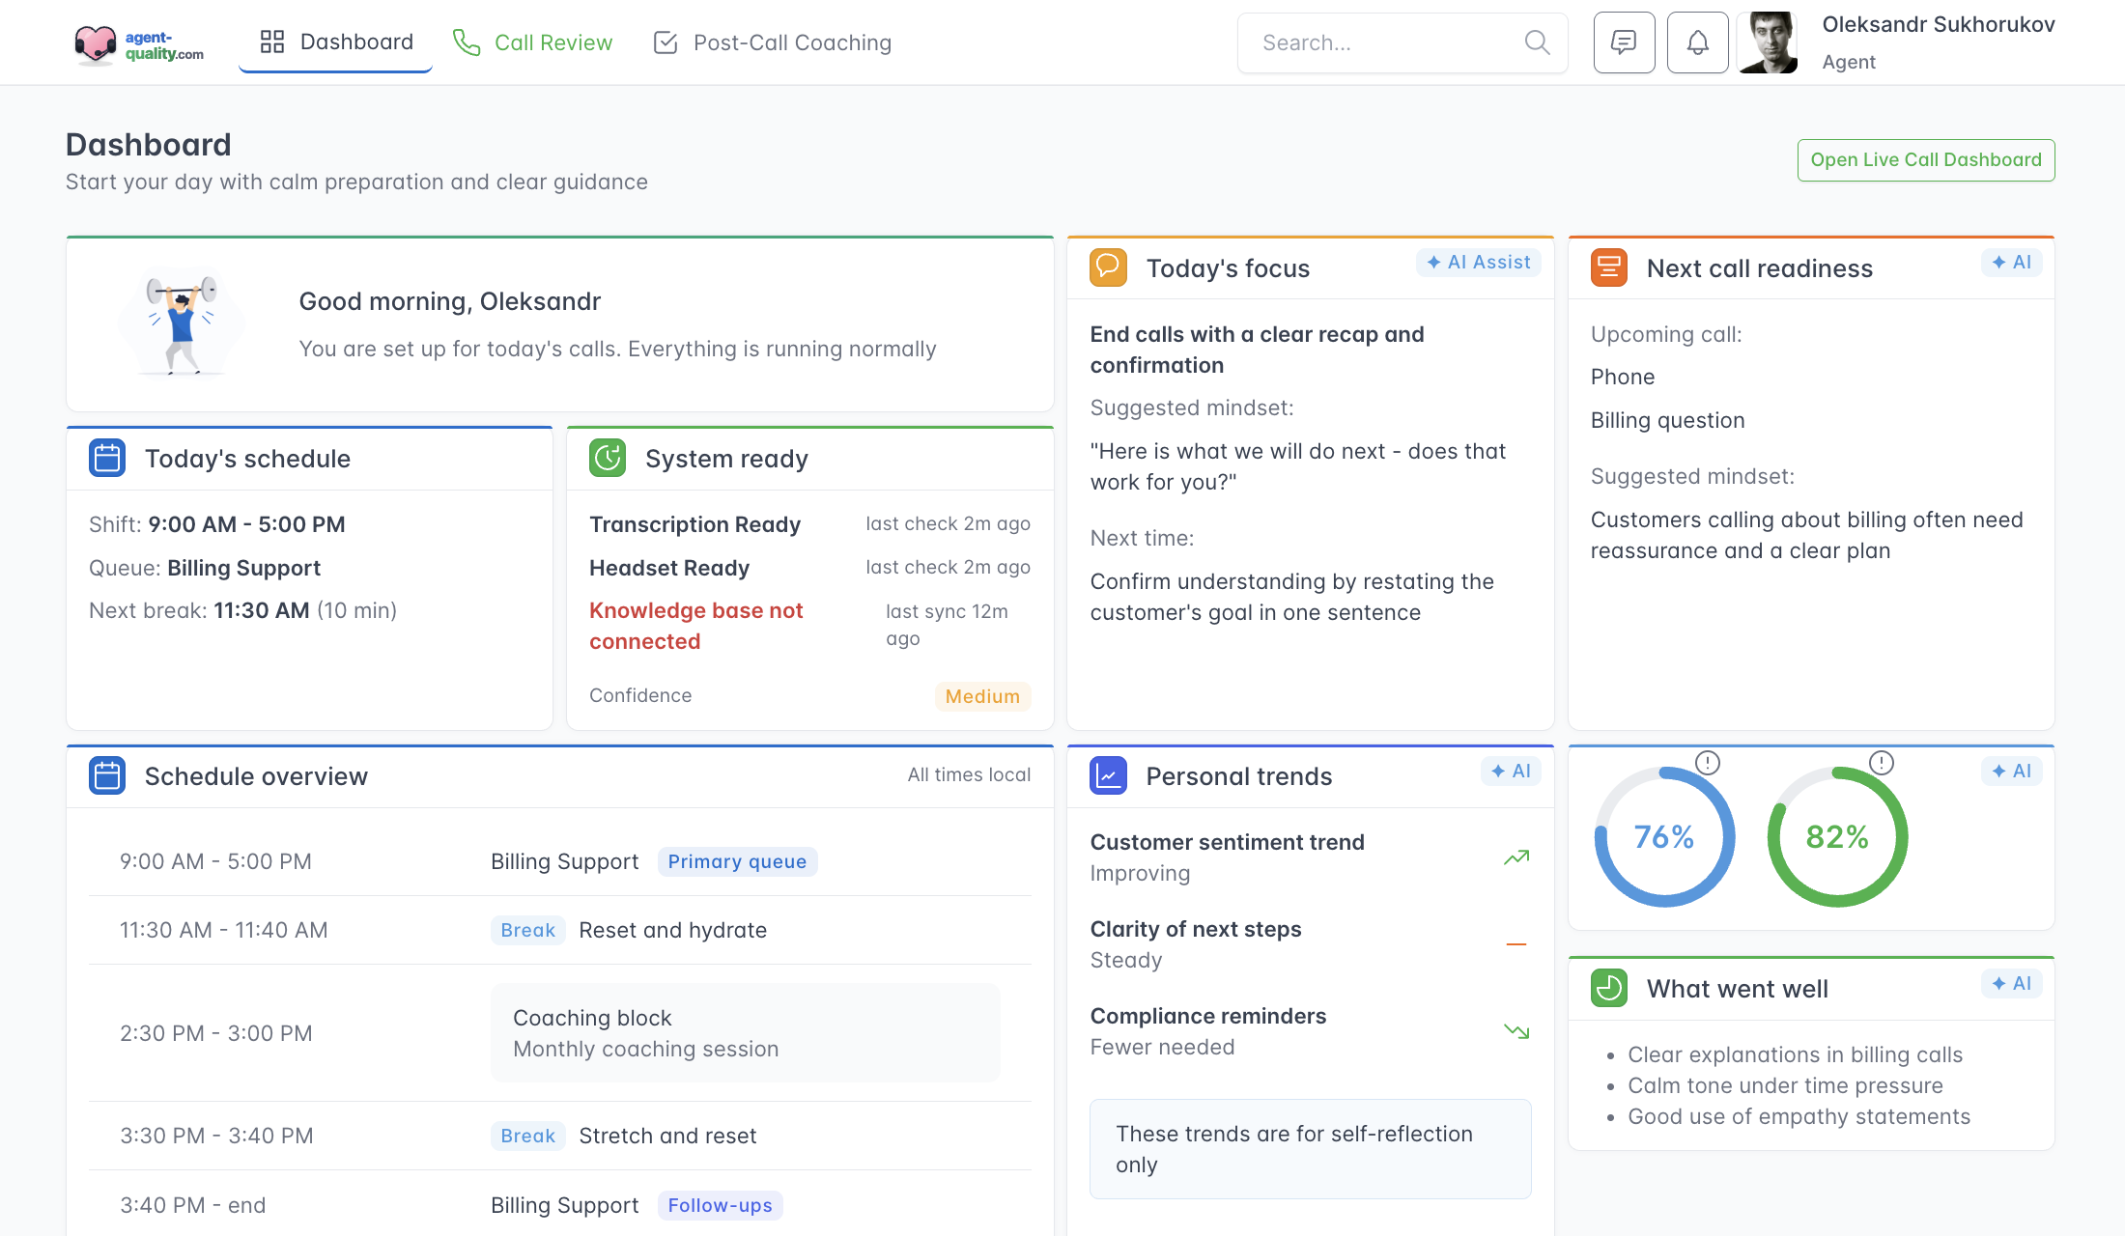Click the Personal trends chart icon
The width and height of the screenshot is (2125, 1236).
click(1108, 775)
